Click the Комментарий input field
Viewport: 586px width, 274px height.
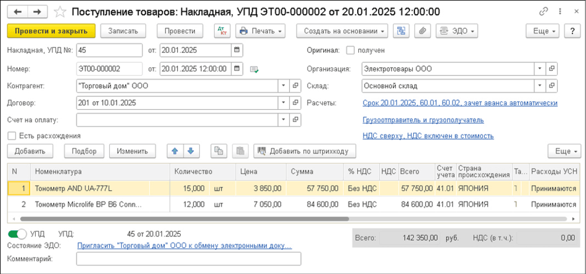click(x=188, y=259)
